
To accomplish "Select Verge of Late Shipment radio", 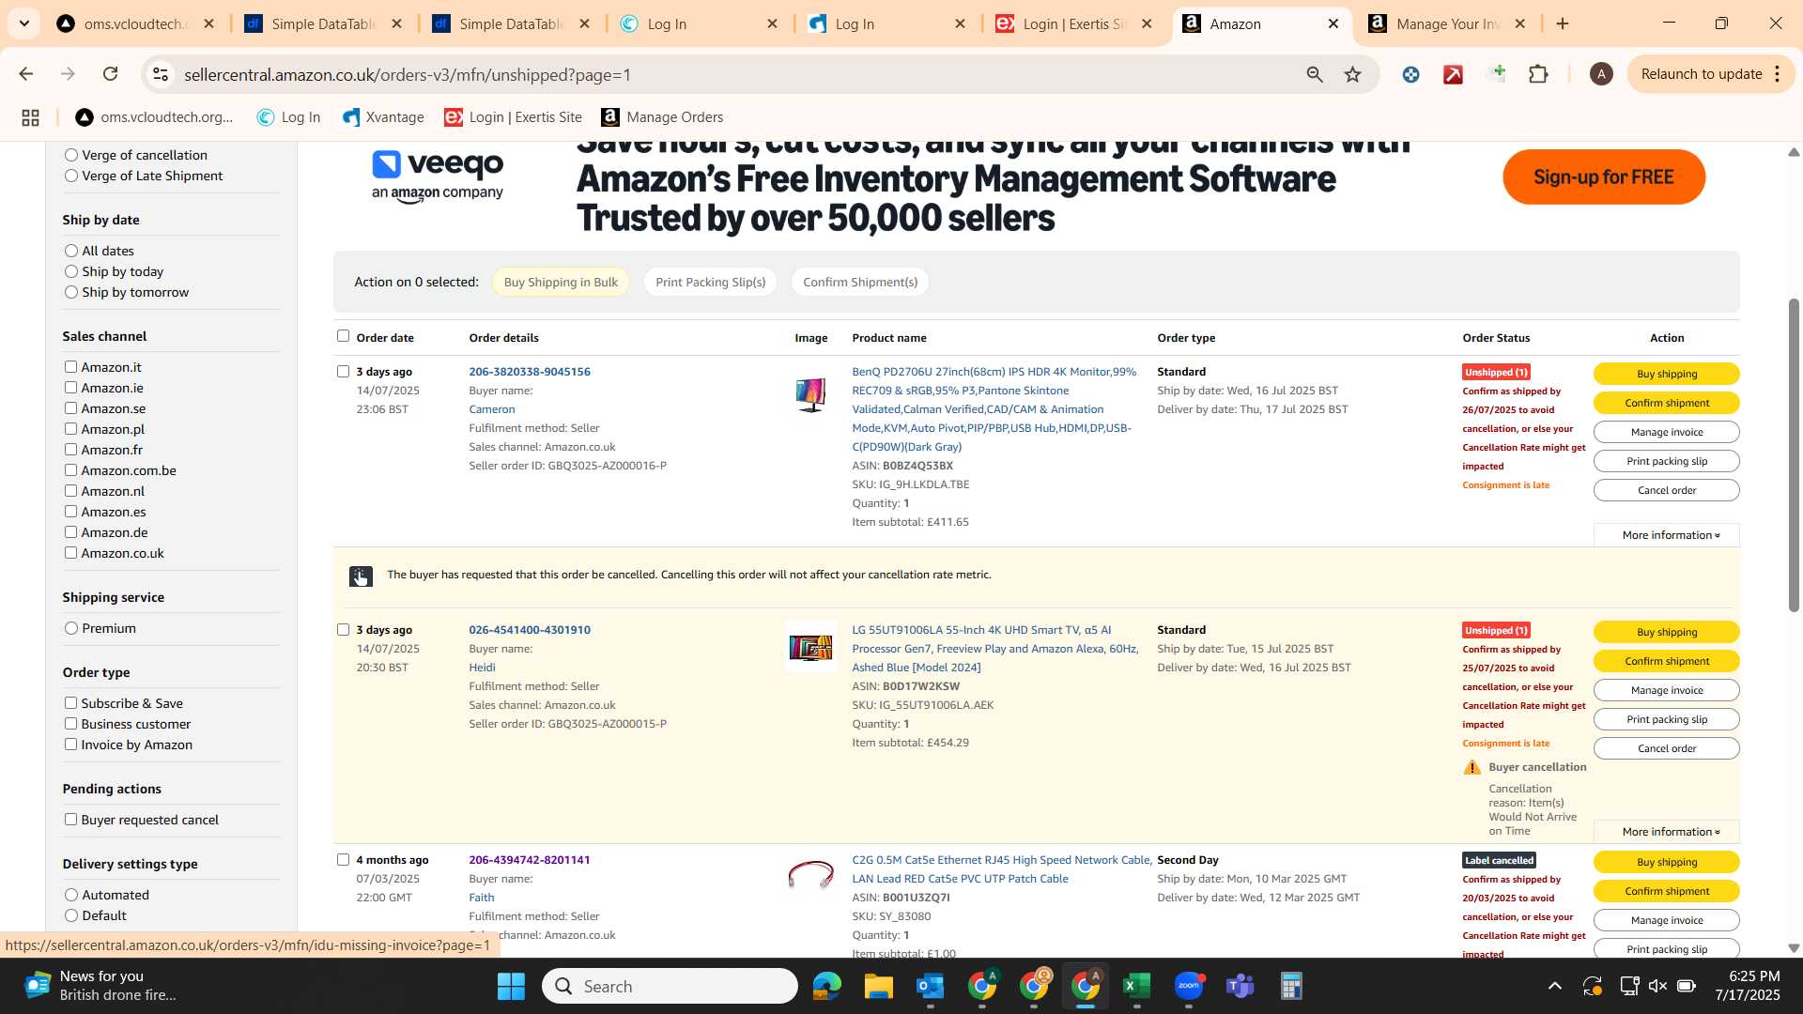I will [x=71, y=176].
